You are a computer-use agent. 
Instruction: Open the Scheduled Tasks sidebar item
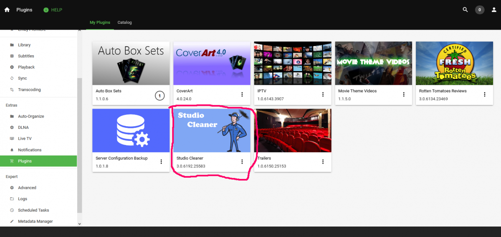[x=38, y=210]
